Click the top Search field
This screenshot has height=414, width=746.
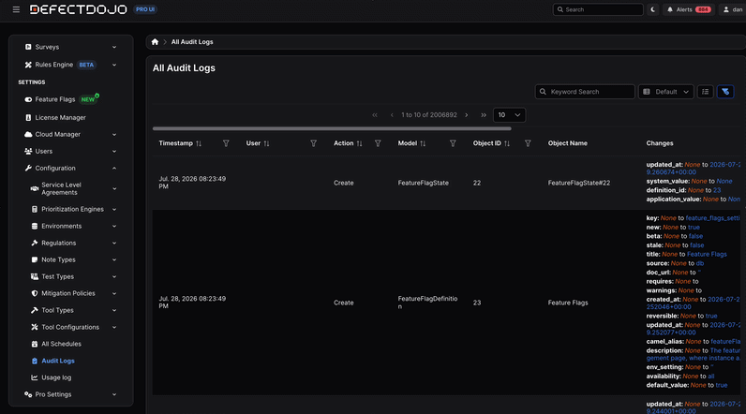coord(598,9)
